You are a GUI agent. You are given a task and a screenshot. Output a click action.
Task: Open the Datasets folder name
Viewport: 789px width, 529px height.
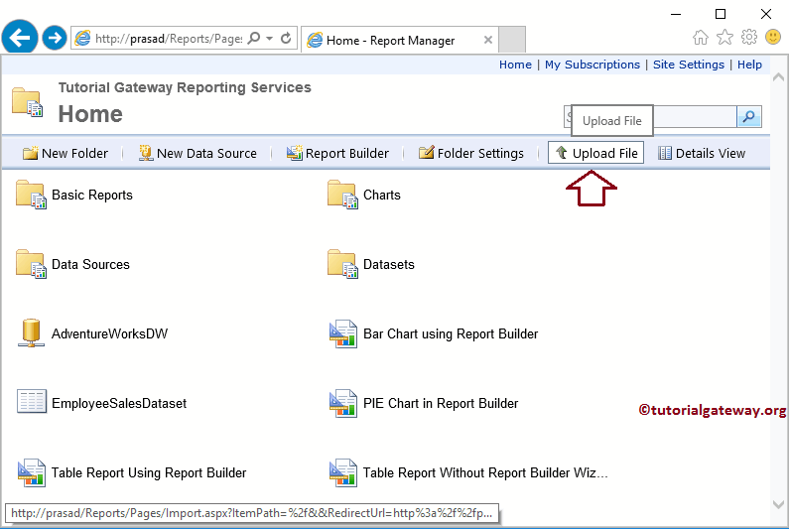(388, 264)
